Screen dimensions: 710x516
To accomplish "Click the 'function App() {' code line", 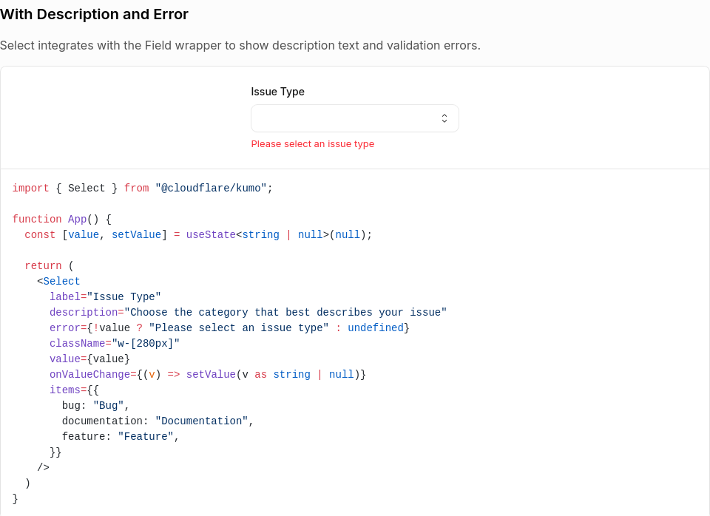I will point(62,219).
